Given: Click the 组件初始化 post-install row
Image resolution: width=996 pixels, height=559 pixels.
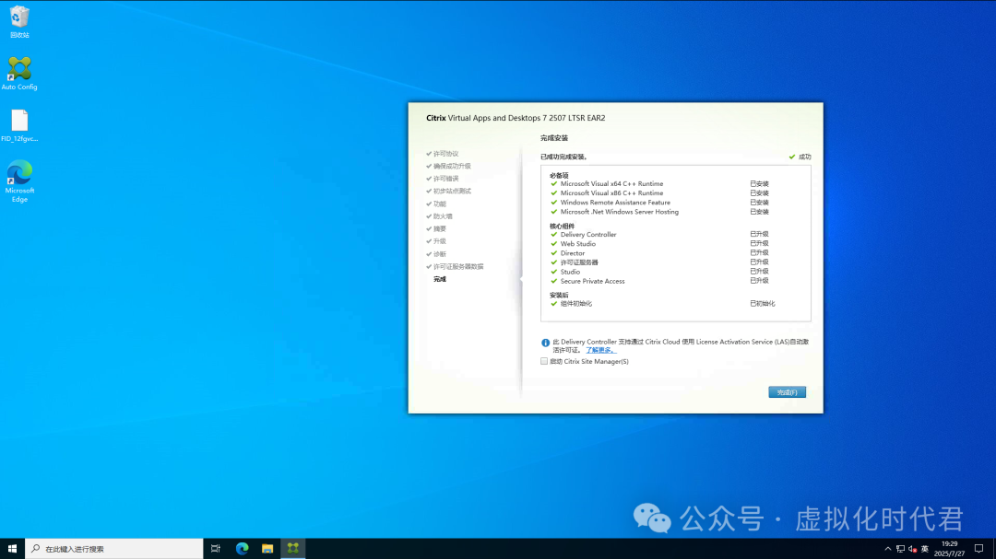Looking at the screenshot, I should click(x=662, y=303).
